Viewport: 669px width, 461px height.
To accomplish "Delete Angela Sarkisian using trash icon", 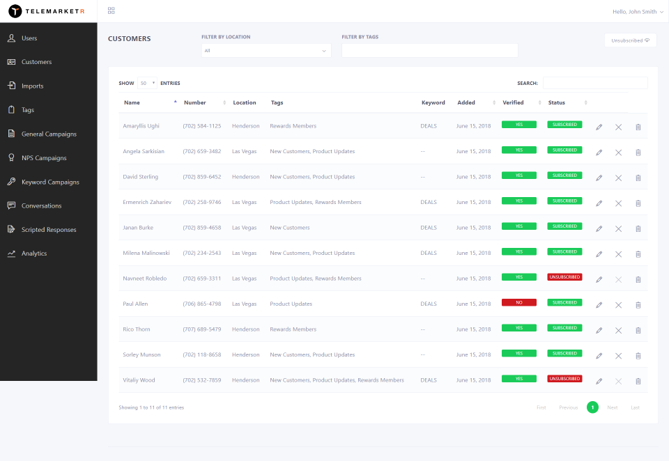I will pyautogui.click(x=638, y=153).
